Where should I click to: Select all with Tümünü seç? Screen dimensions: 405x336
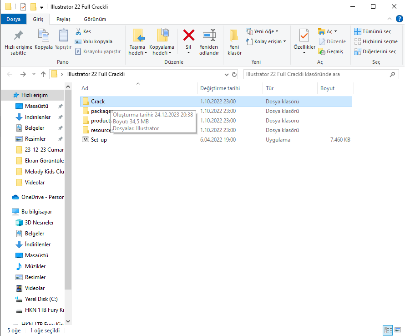click(372, 31)
